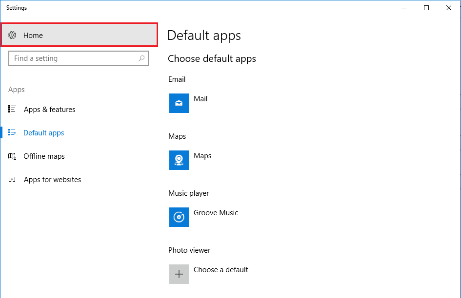461x298 pixels.
Task: Select Default apps label in the sidebar
Action: click(44, 133)
